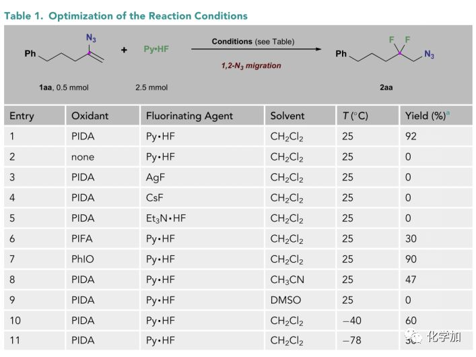Click the 'none' oxidant cell
This screenshot has height=357, width=476.
point(83,157)
